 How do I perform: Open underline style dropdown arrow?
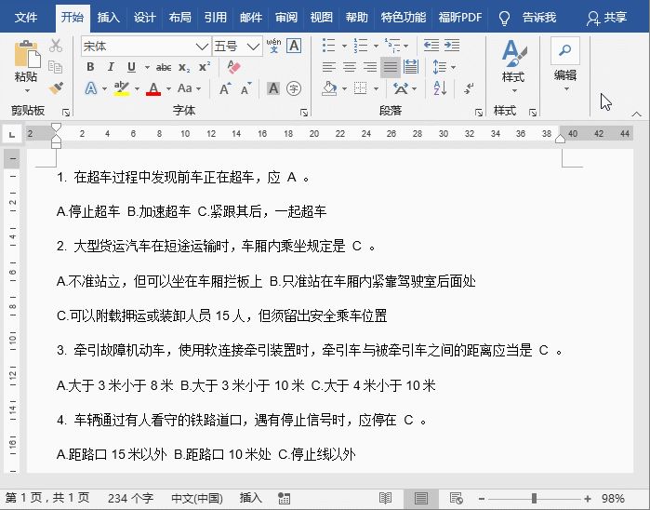coord(147,67)
